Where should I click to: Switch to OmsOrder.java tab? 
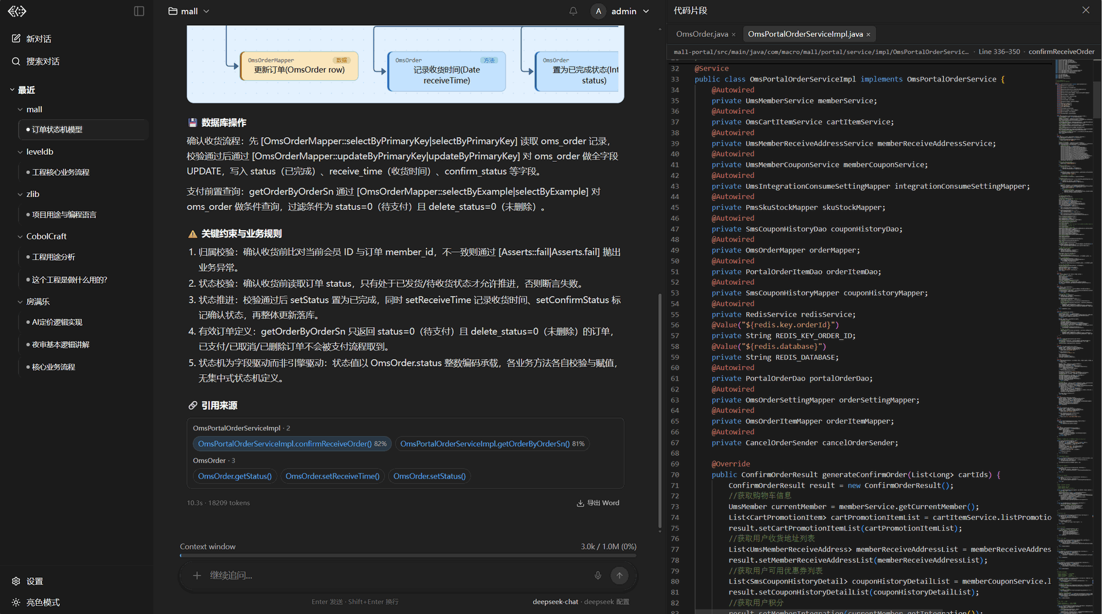pos(702,34)
